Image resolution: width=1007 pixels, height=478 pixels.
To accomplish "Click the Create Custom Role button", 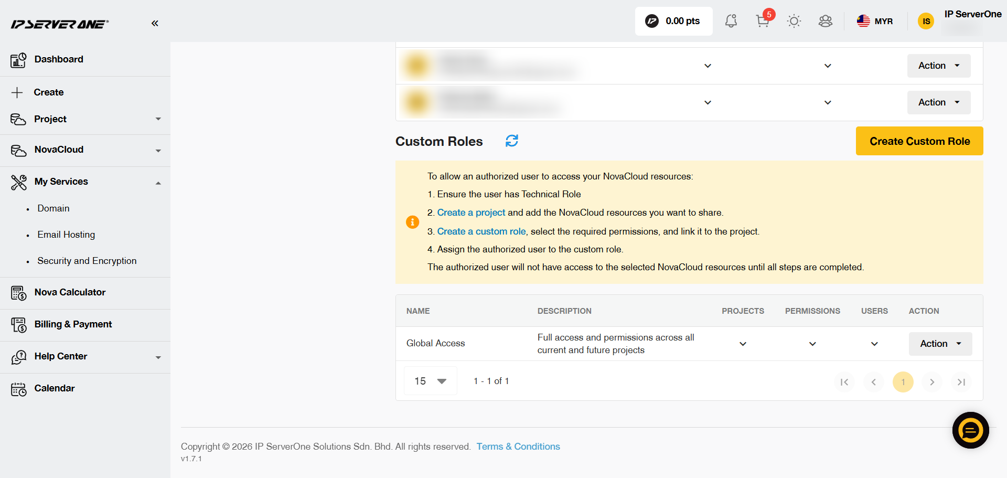I will [919, 141].
